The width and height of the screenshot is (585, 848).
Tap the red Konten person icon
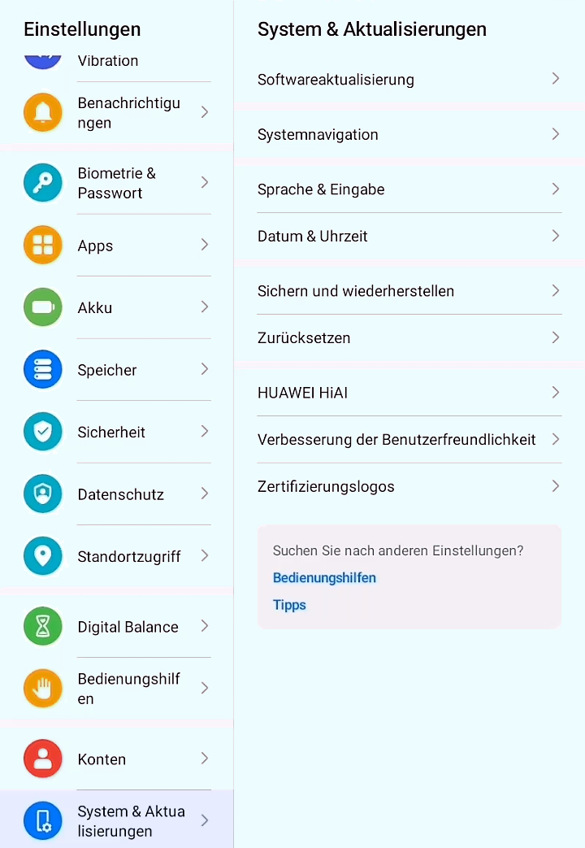pyautogui.click(x=43, y=759)
